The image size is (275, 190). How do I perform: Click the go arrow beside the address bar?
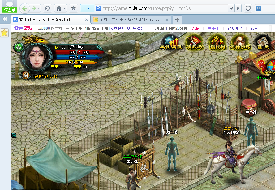pos(238,8)
